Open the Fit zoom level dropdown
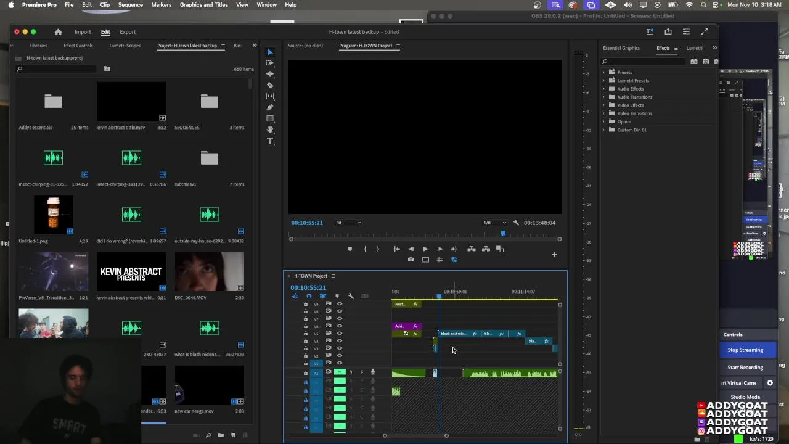The width and height of the screenshot is (789, 444). tap(348, 223)
